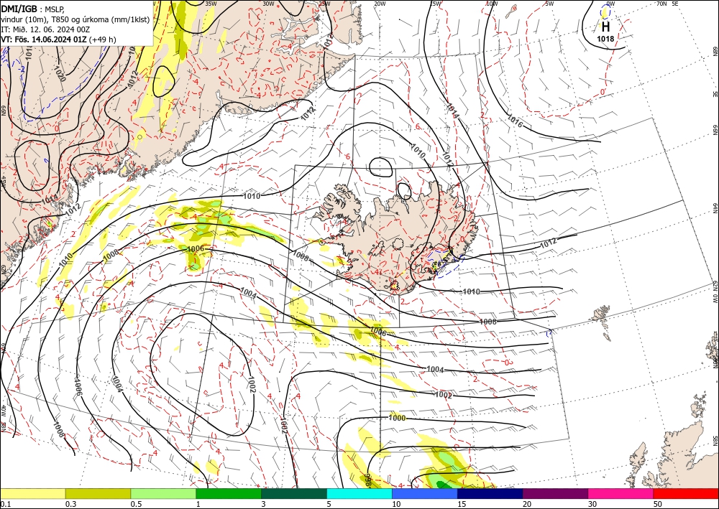Image resolution: width=719 pixels, height=509 pixels.
Task: Click the "30W" longitude label
Action: tap(268, 4)
